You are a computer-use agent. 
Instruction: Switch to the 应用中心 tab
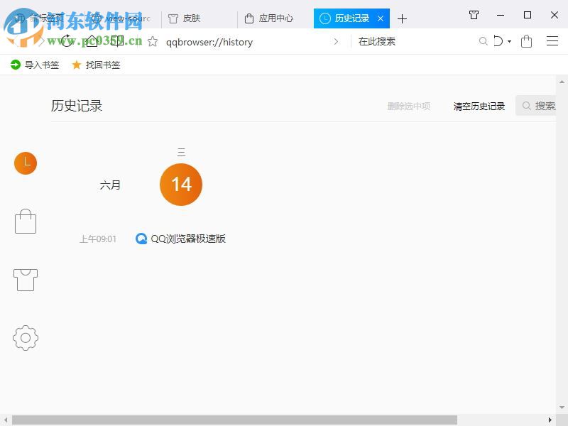tap(271, 18)
